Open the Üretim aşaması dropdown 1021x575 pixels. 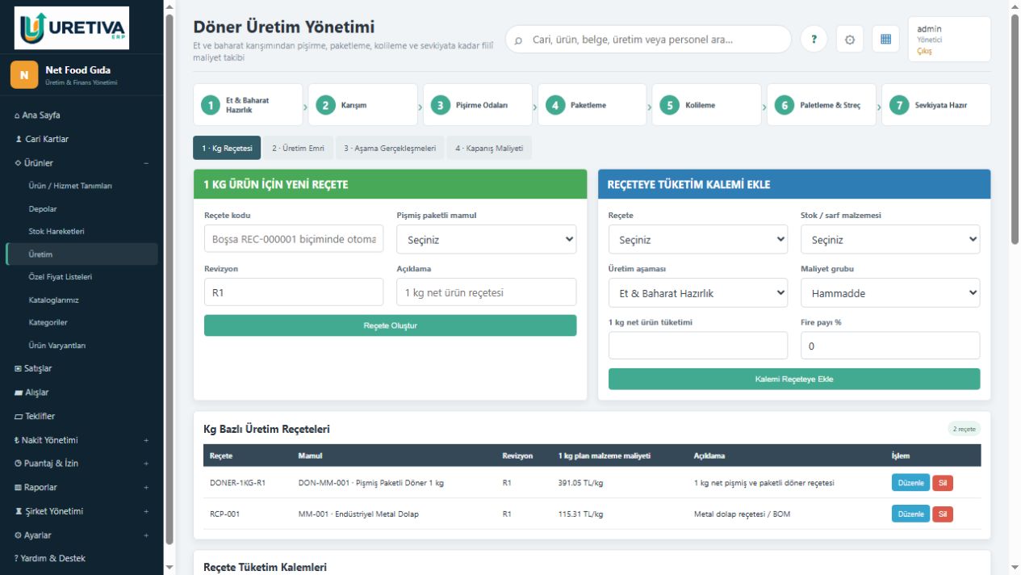[698, 292]
